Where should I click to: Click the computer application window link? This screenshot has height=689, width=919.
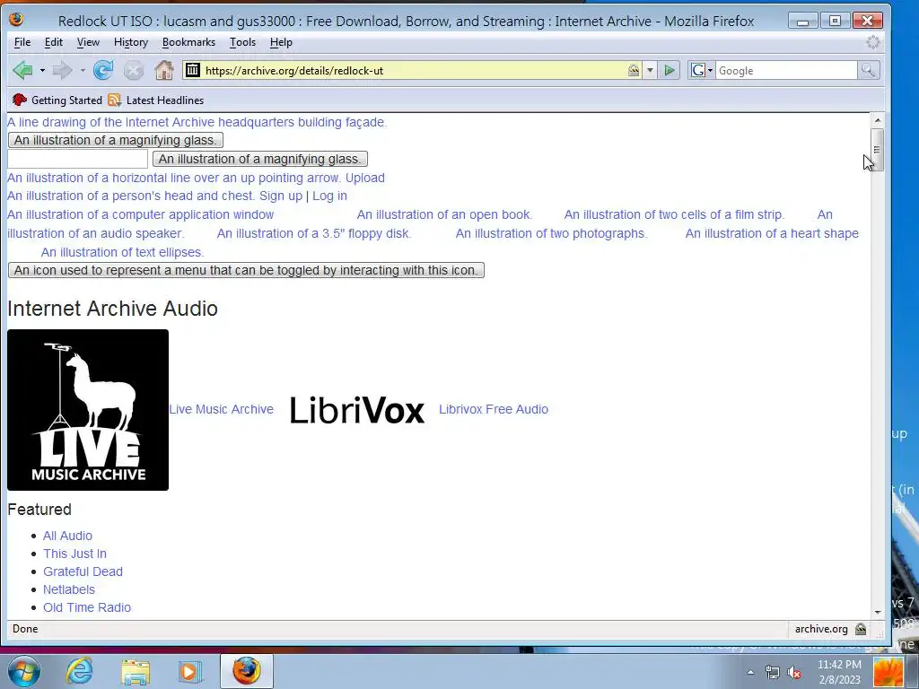141,214
